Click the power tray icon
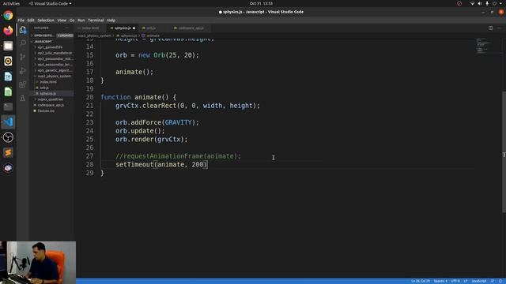The width and height of the screenshot is (506, 284). click(494, 3)
